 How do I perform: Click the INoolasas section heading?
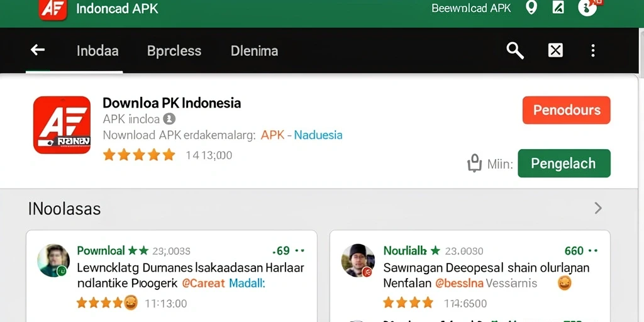pos(65,209)
